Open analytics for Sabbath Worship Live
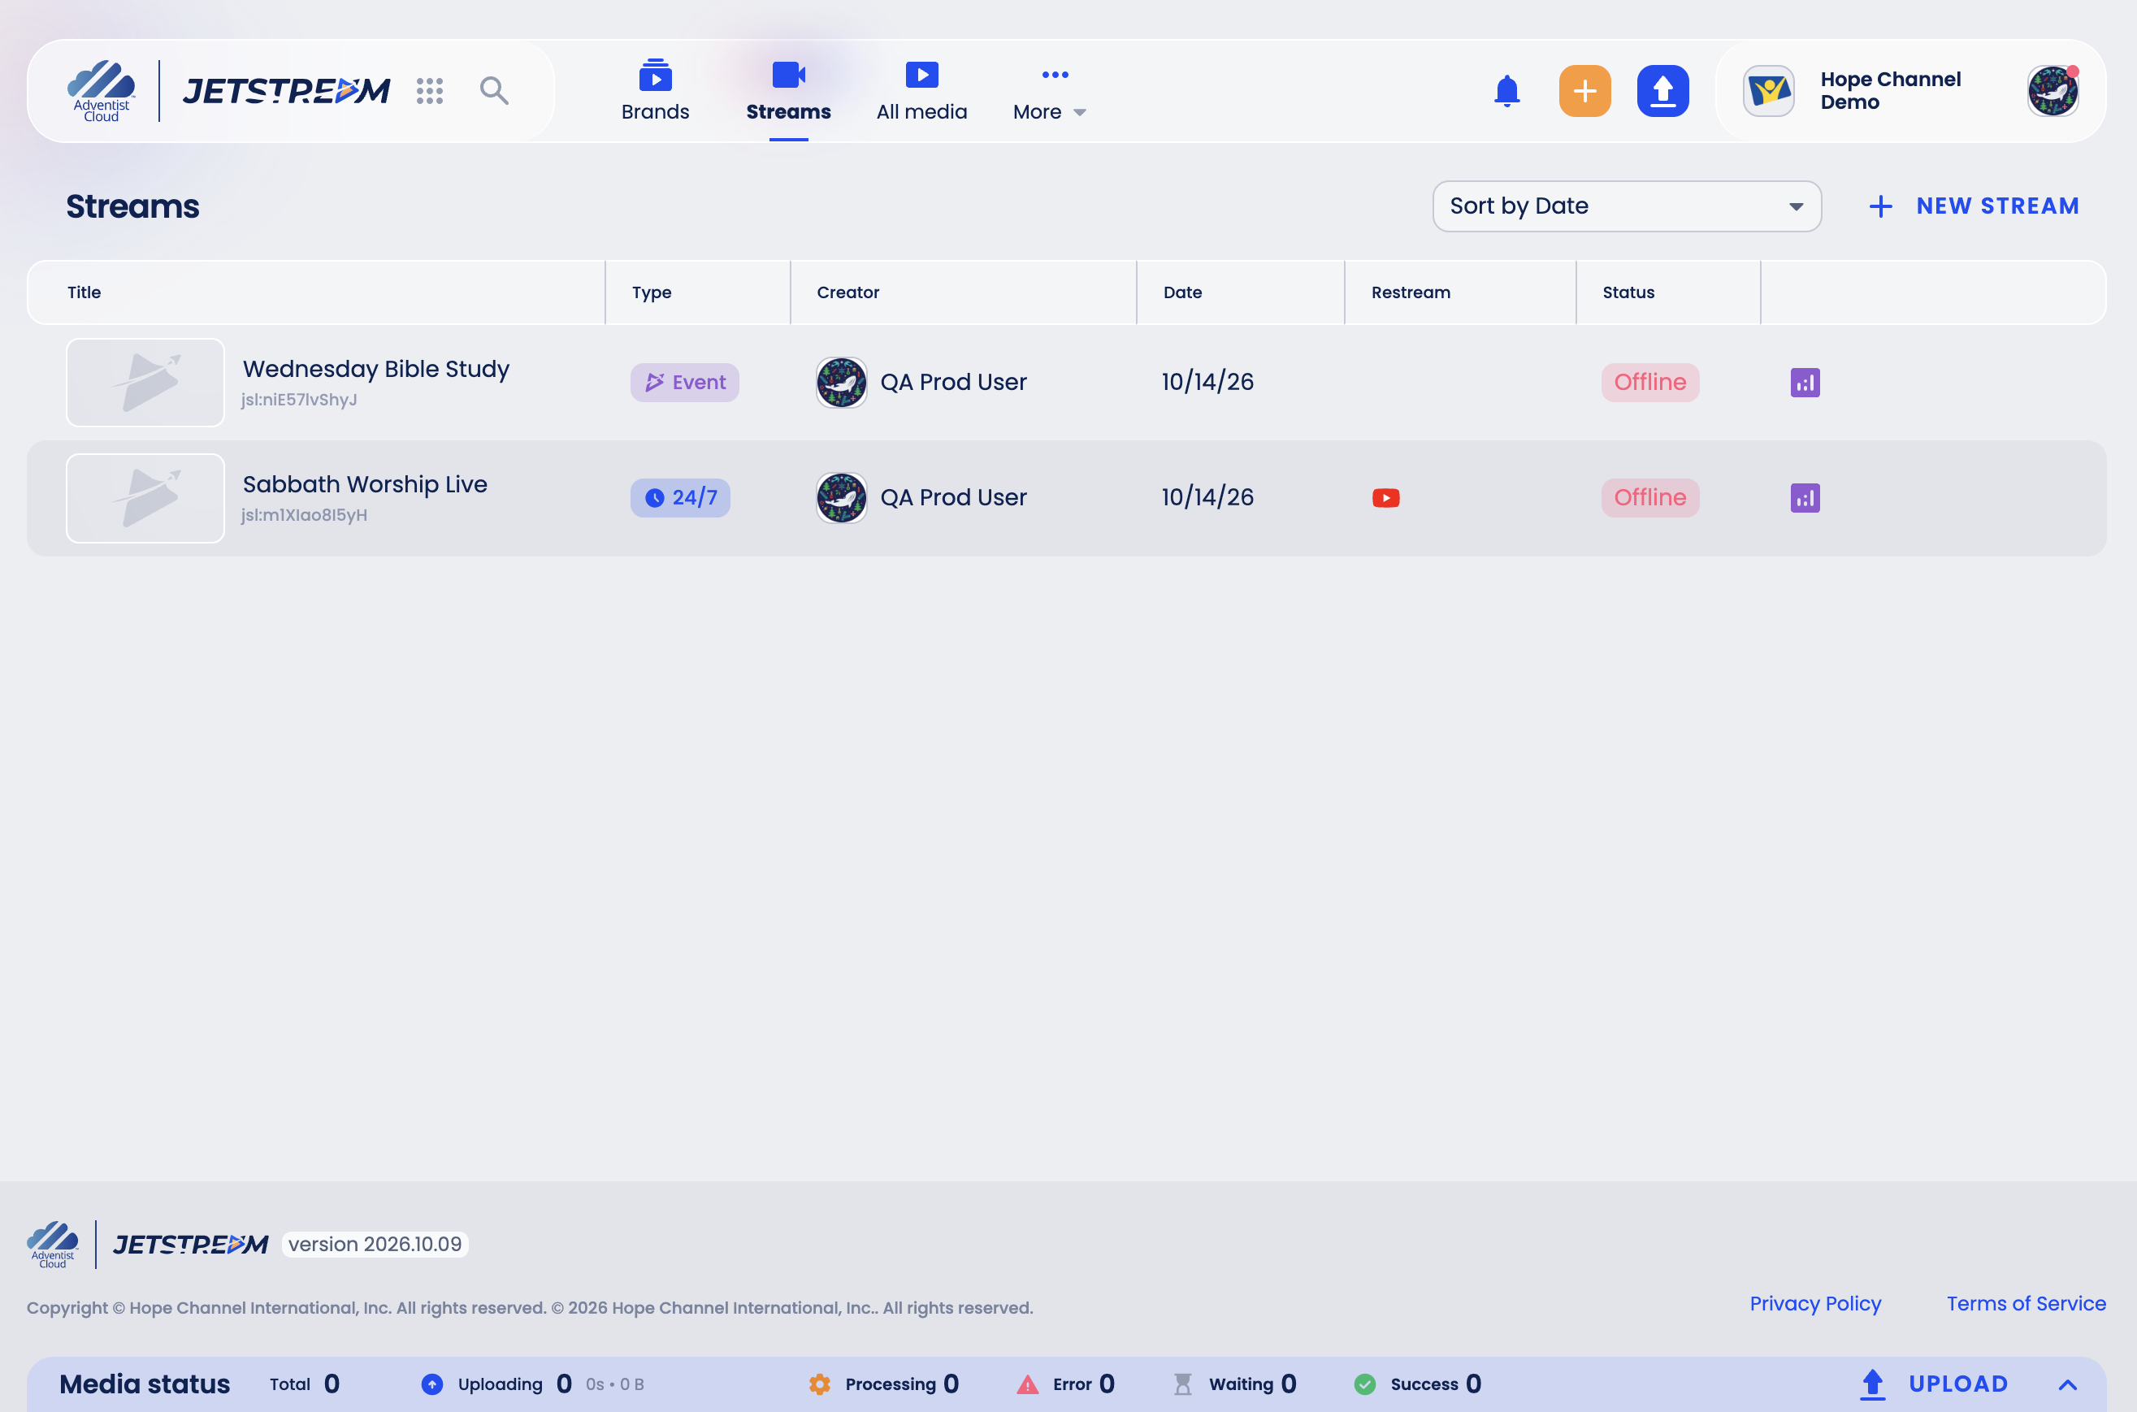The height and width of the screenshot is (1412, 2137). [x=1805, y=498]
